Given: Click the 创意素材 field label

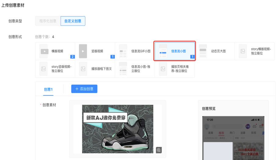Looking at the screenshot, I should click(49, 105).
